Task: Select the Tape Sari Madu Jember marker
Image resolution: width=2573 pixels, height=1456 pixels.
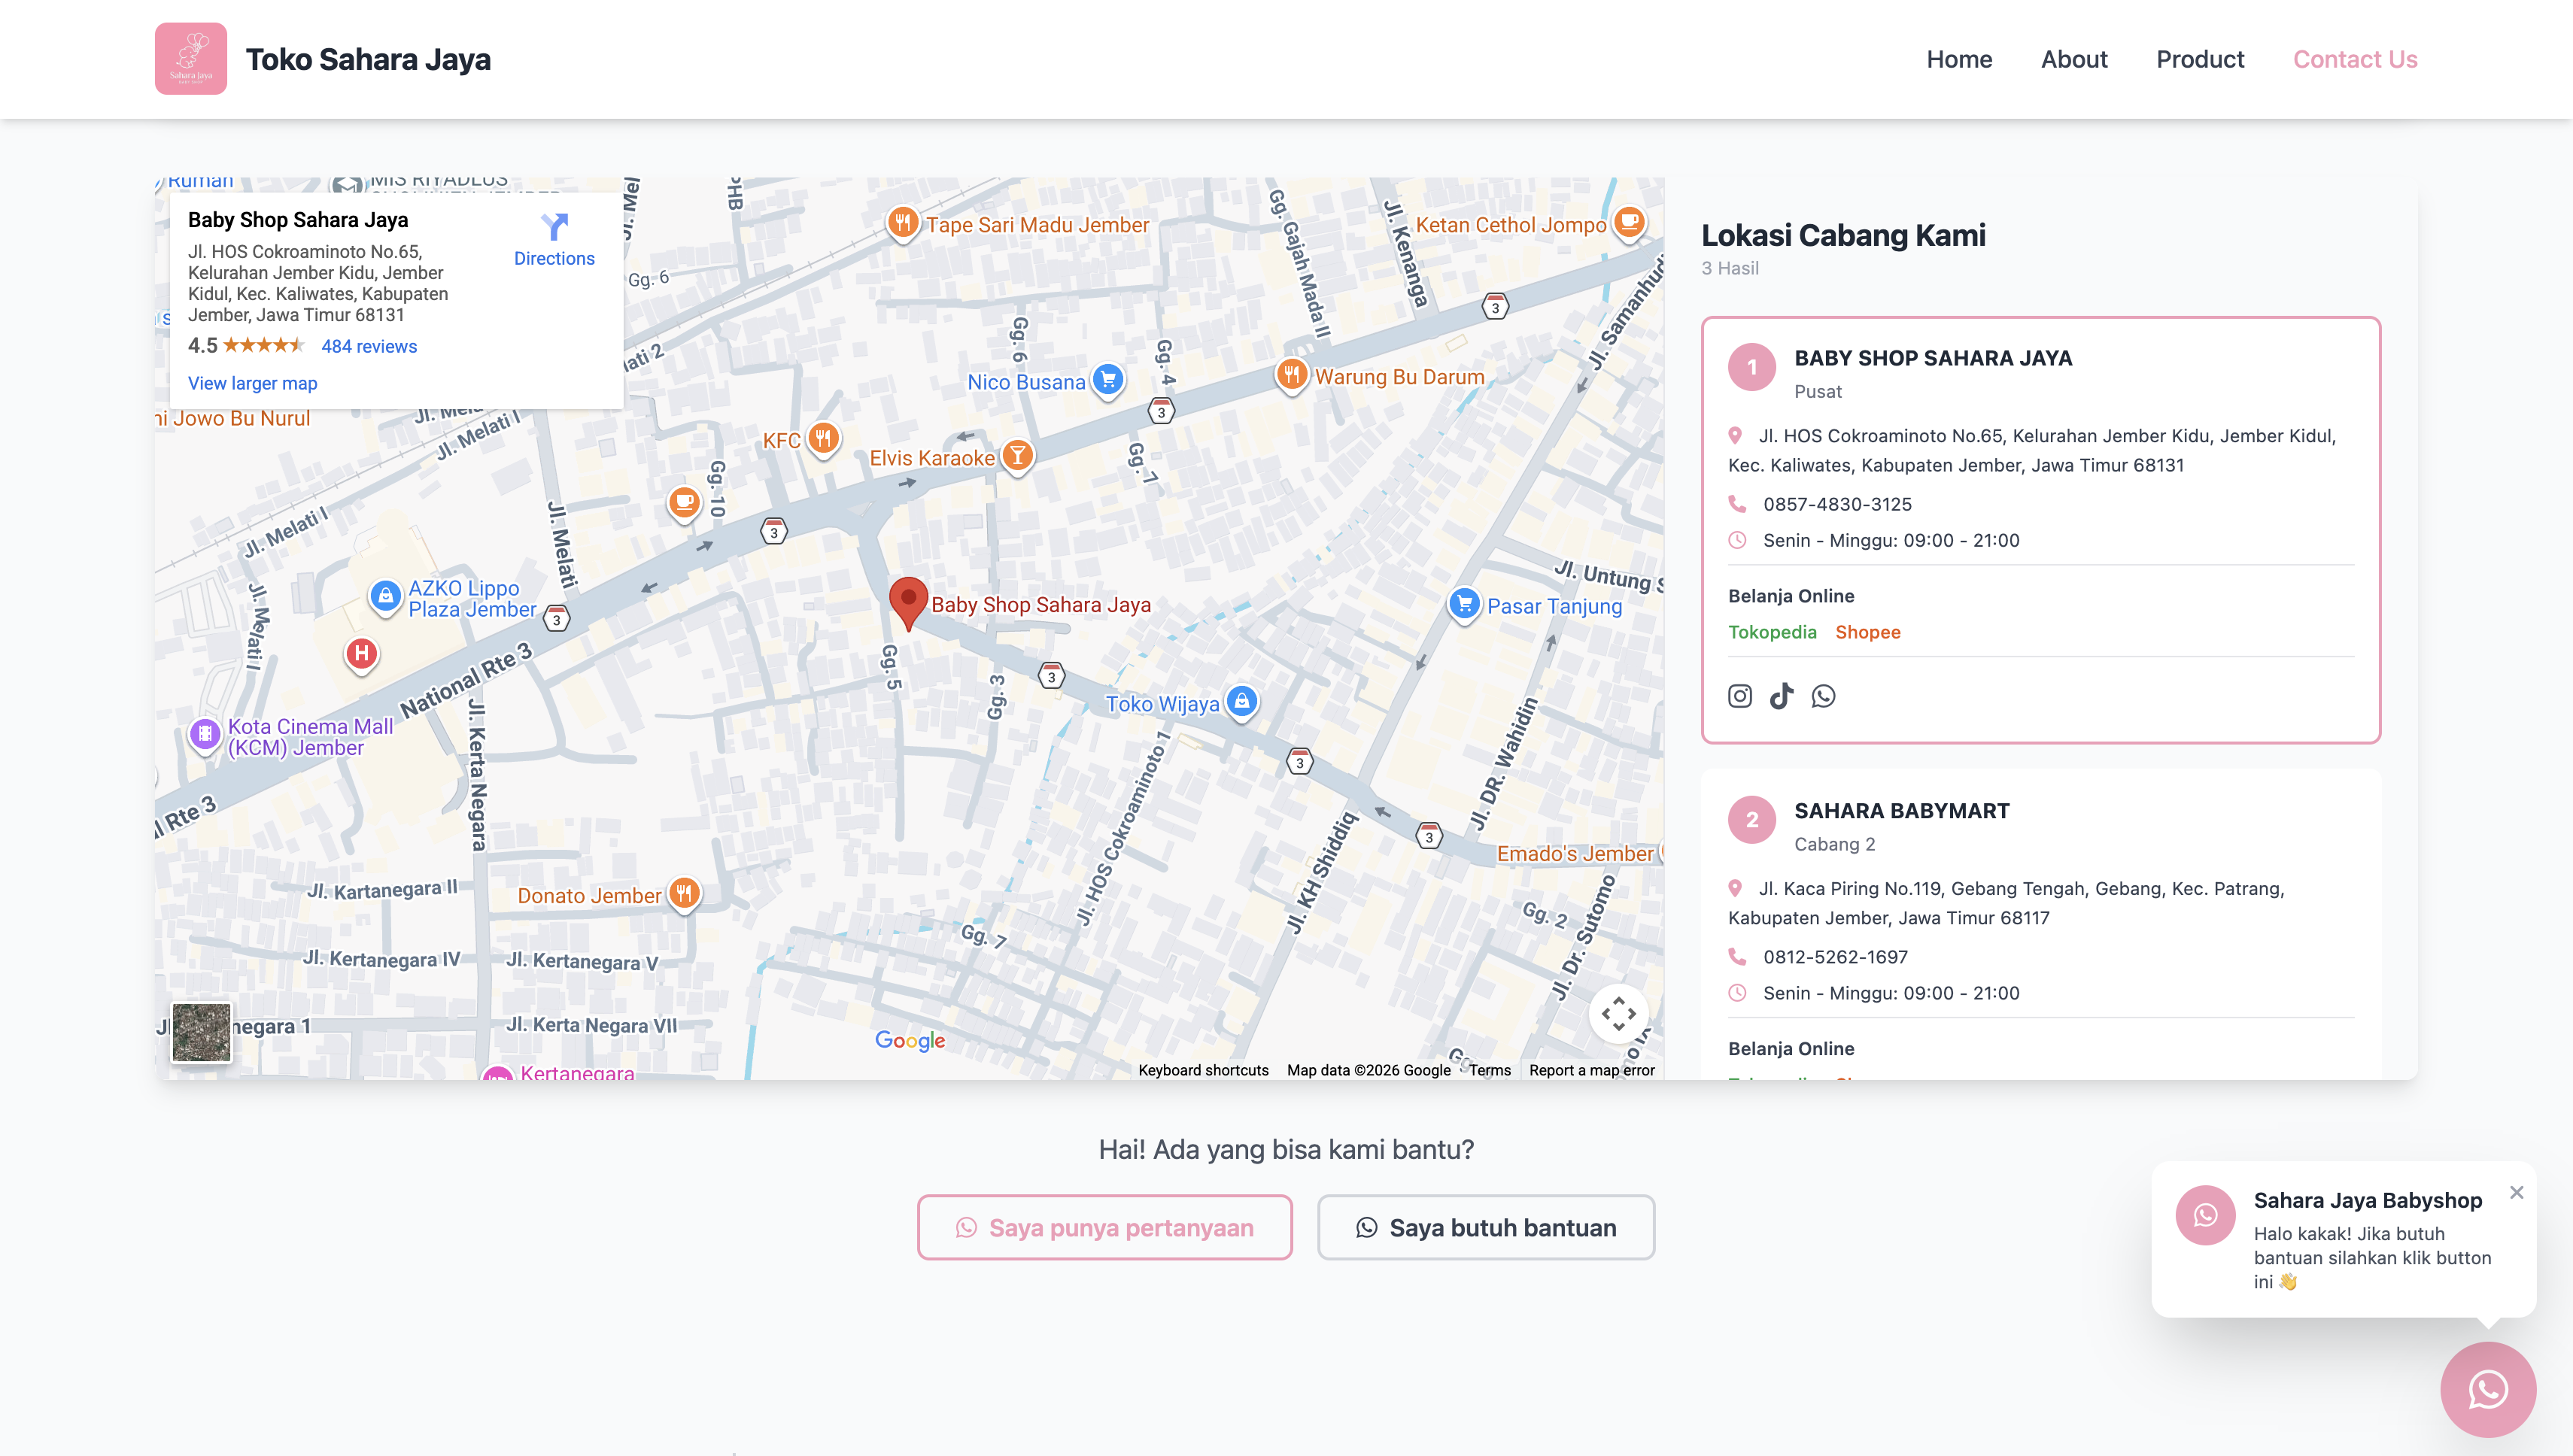Action: tap(902, 223)
